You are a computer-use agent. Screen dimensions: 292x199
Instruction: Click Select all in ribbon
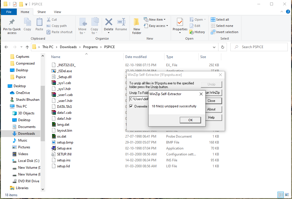pos(220,20)
